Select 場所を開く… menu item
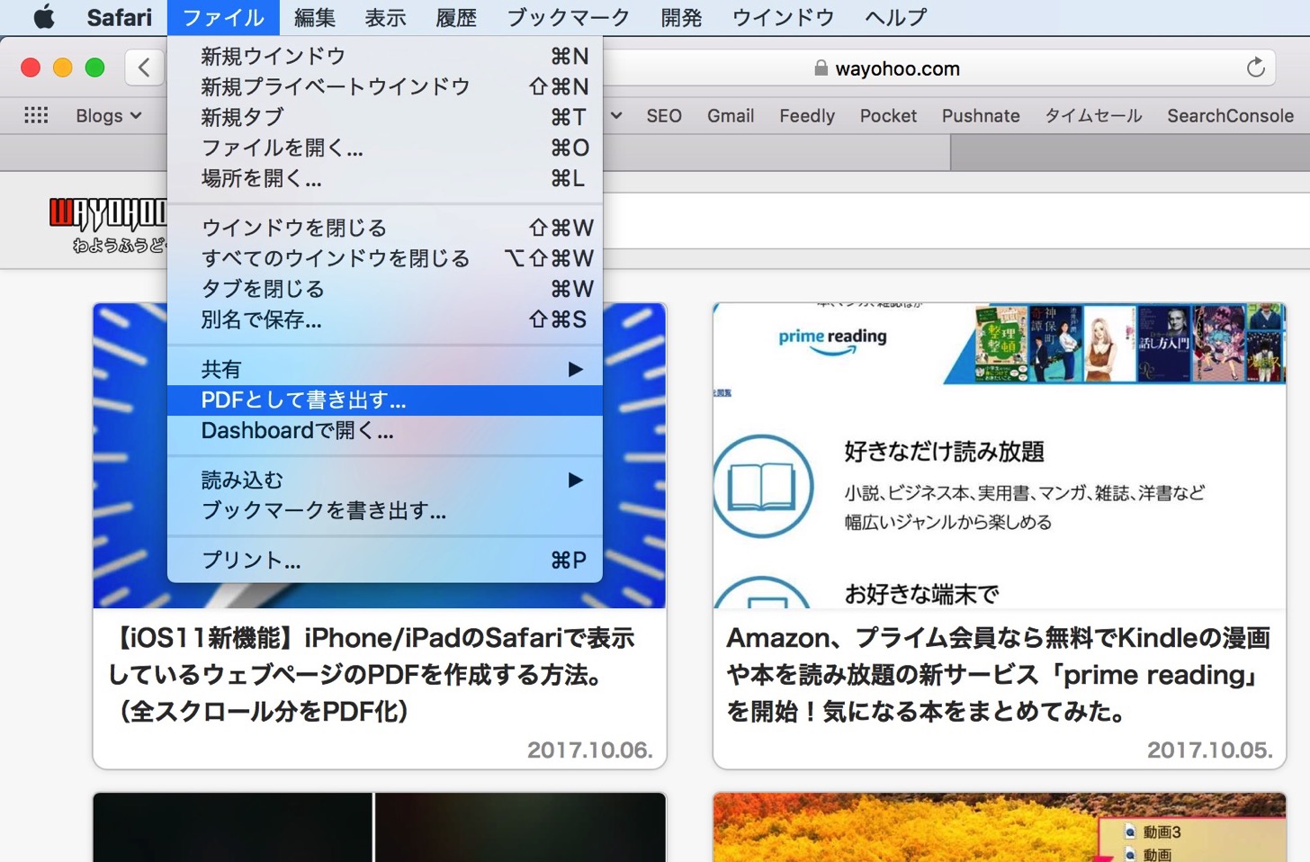Viewport: 1310px width, 862px height. [x=385, y=178]
